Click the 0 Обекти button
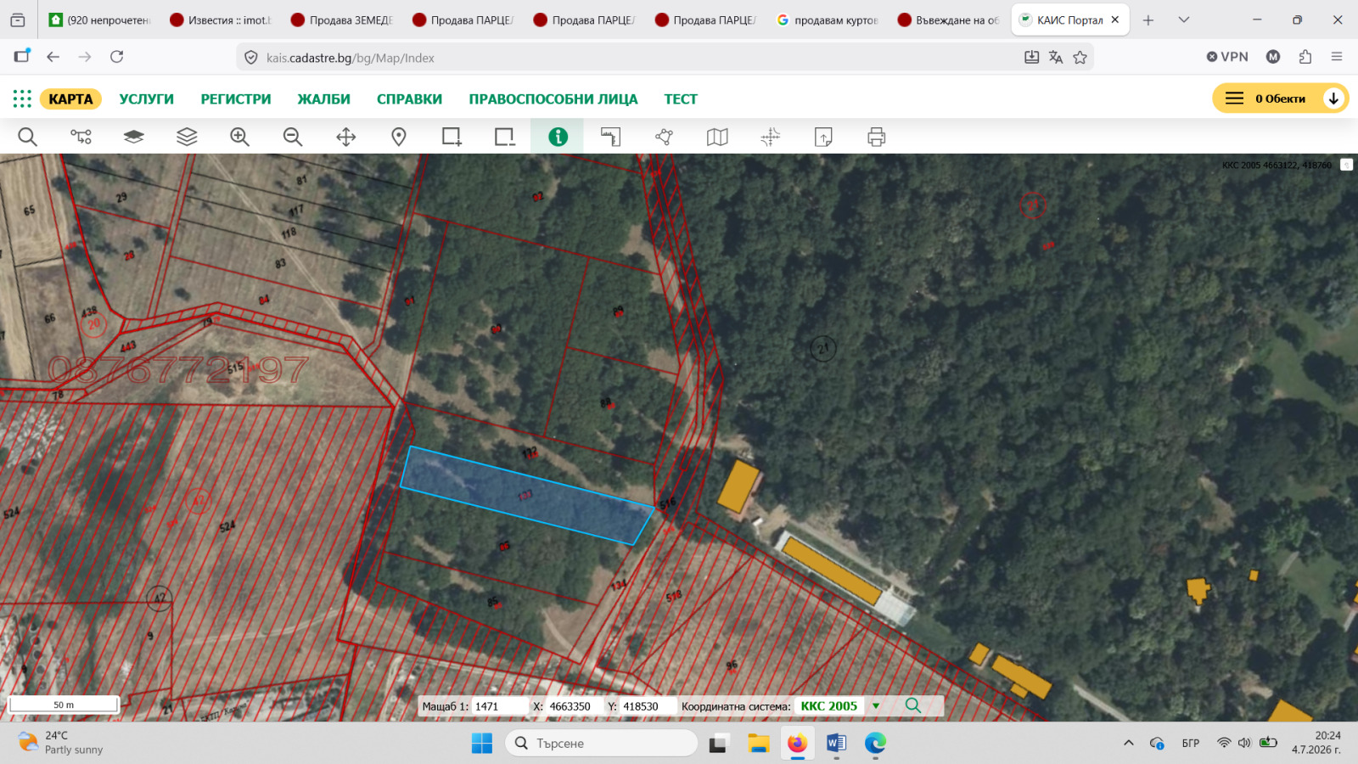1358x764 pixels. 1280,98
